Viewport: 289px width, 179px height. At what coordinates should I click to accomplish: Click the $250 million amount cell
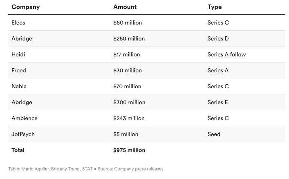(129, 38)
